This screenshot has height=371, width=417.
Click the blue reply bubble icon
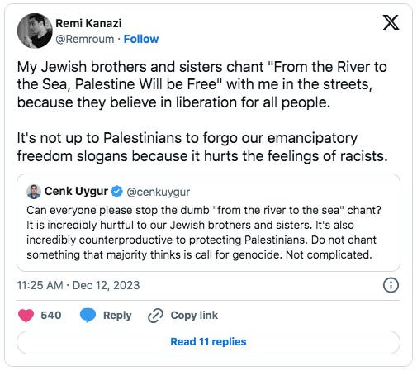[x=88, y=316]
